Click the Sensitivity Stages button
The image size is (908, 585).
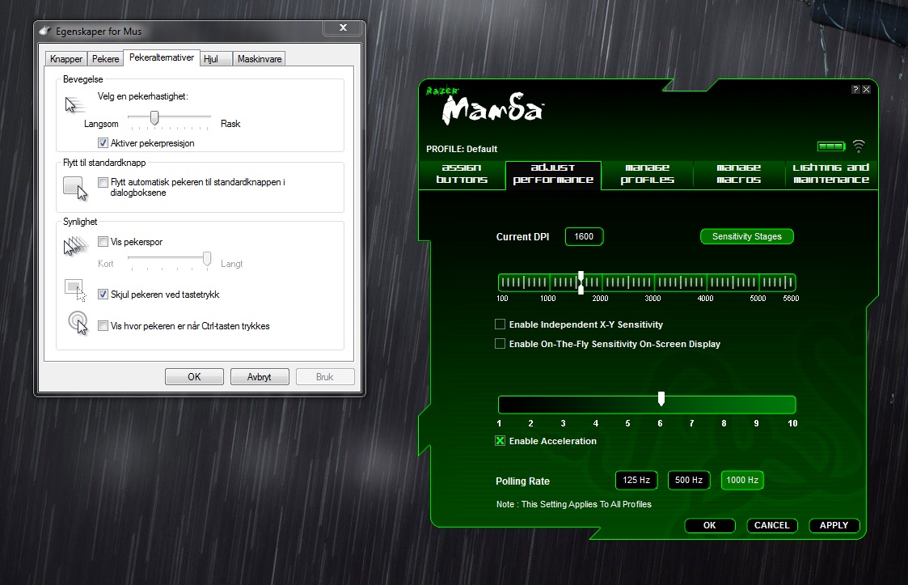point(747,236)
